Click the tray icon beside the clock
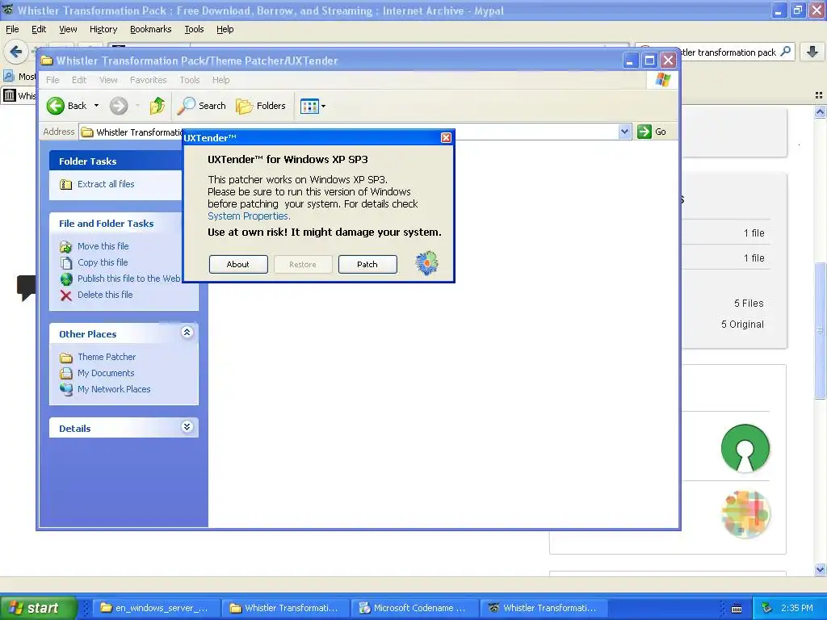827x620 pixels. (x=767, y=608)
